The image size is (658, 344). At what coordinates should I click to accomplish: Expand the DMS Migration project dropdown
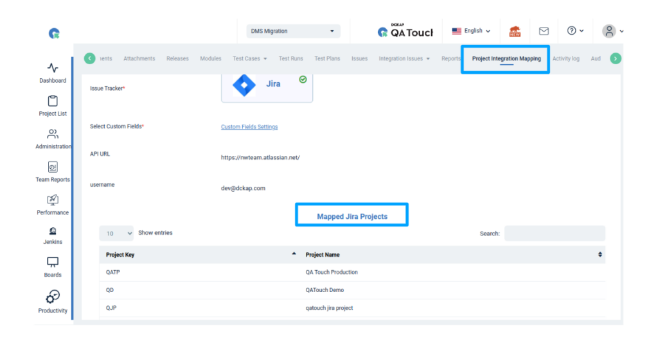tap(293, 31)
